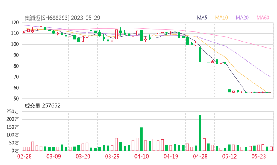
Task: Click the 04-10 date axis label
Action: tap(141, 156)
